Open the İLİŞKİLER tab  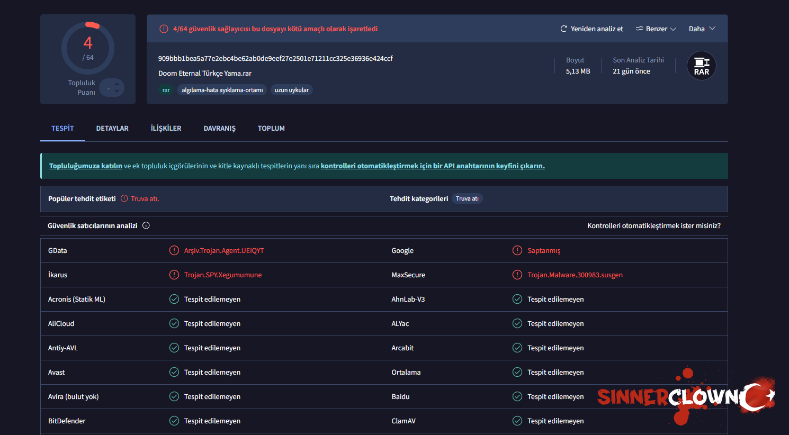click(x=166, y=129)
